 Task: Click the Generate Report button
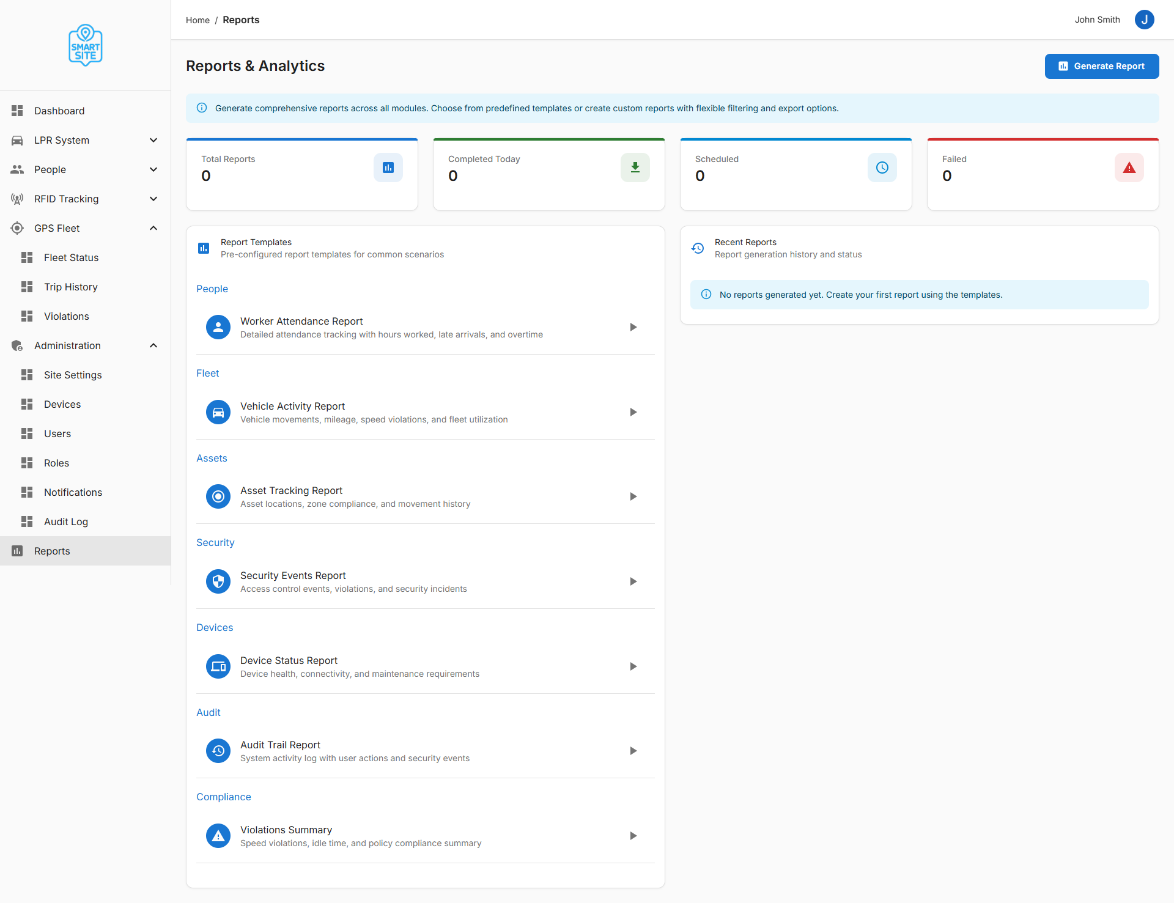1102,66
